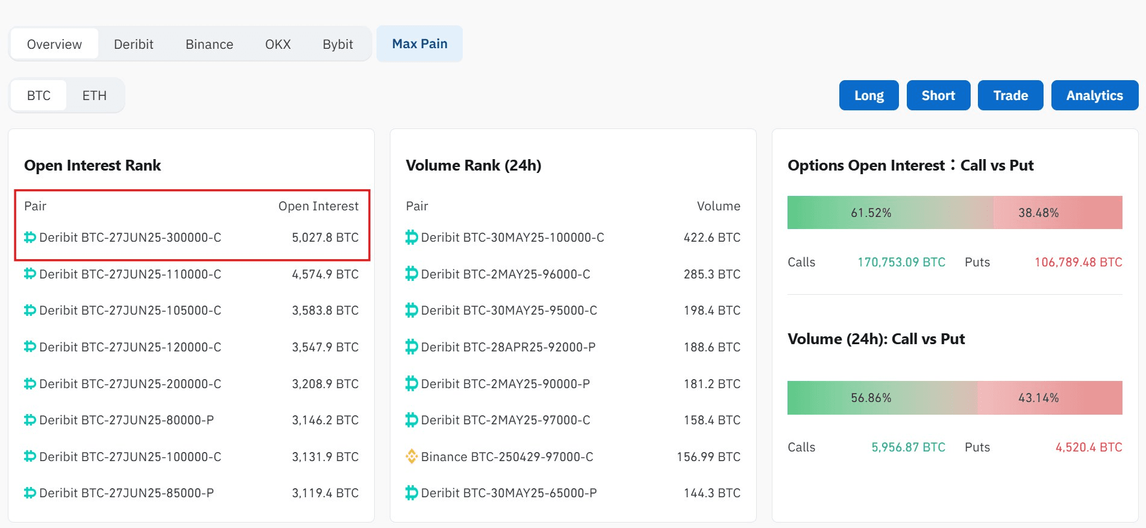Select the OKX tab
Screen dimensions: 1146x528
coord(278,45)
